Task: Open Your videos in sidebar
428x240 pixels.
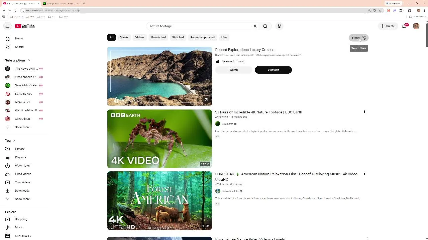Action: click(x=24, y=182)
